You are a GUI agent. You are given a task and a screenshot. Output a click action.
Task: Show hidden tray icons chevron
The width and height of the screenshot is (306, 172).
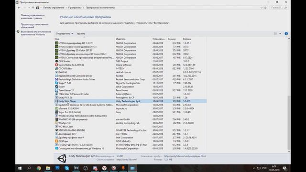pos(254,168)
